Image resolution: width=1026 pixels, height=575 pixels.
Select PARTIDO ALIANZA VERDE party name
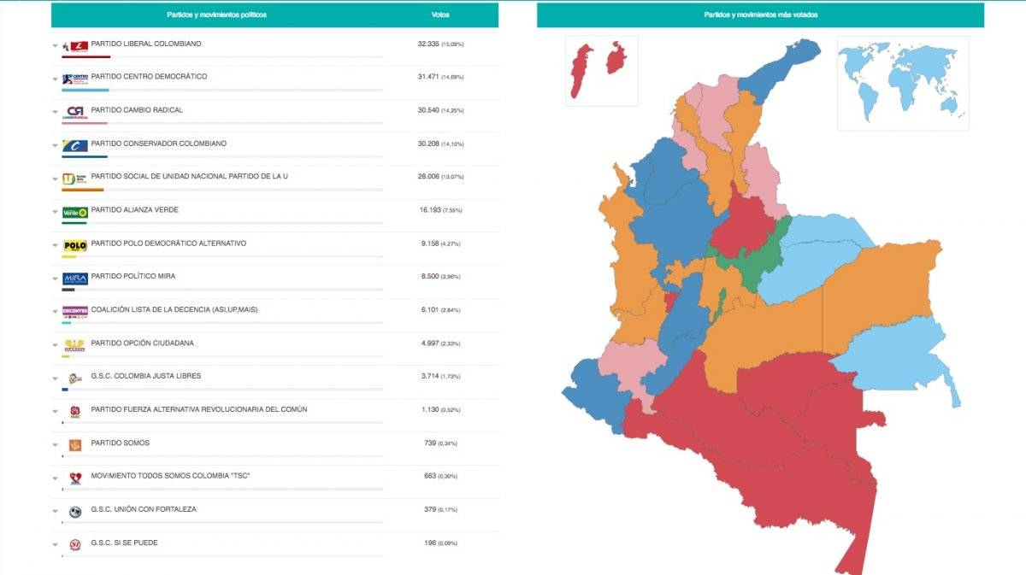(134, 210)
